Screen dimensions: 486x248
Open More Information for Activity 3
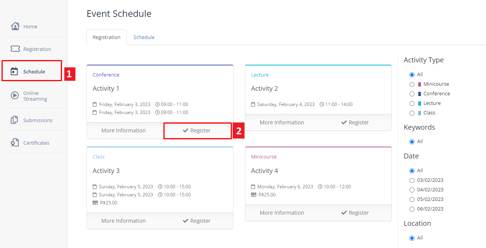123,221
